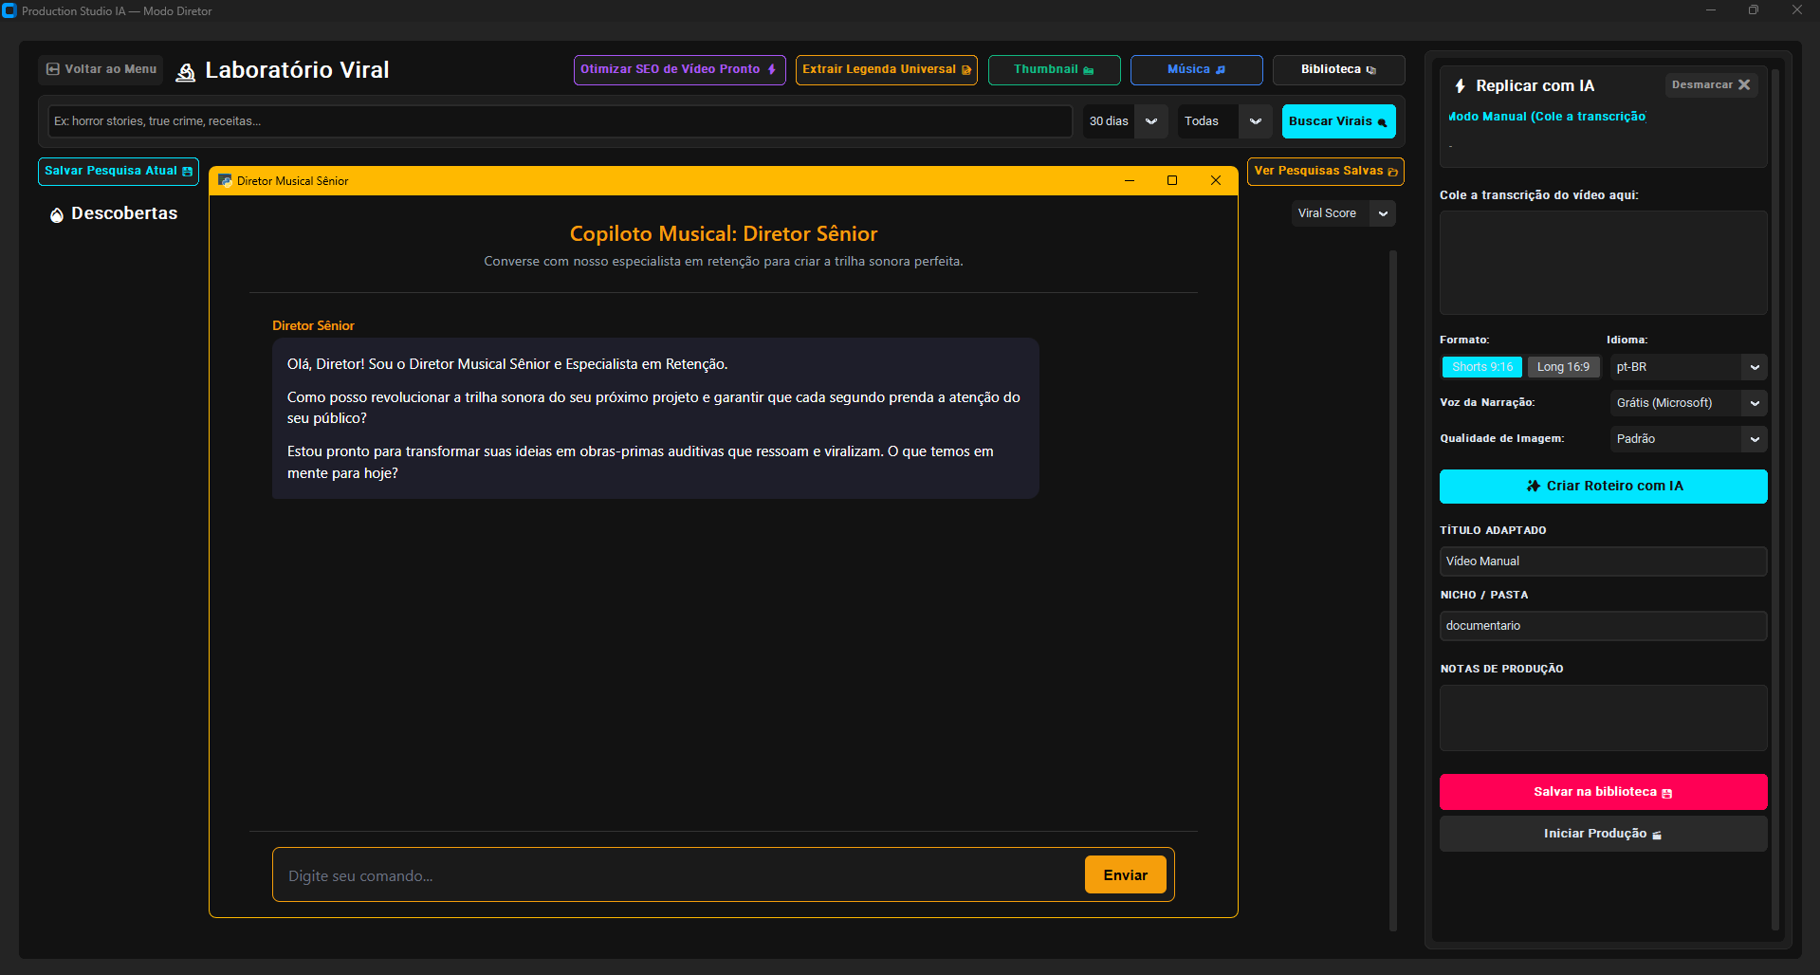Select the Shorts 9:16 format toggle
1820x975 pixels.
[x=1481, y=367]
